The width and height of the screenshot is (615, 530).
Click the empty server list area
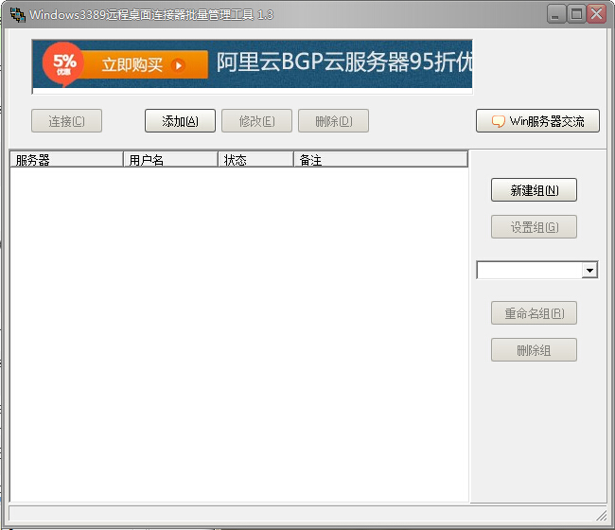coord(237,331)
